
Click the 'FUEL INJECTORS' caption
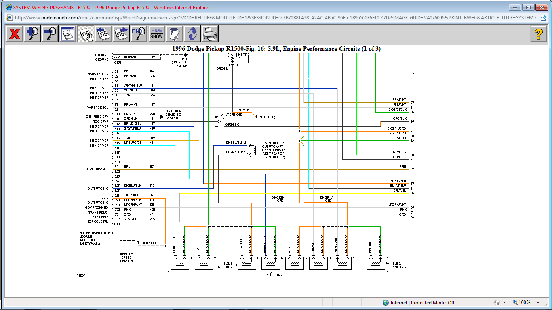point(270,275)
